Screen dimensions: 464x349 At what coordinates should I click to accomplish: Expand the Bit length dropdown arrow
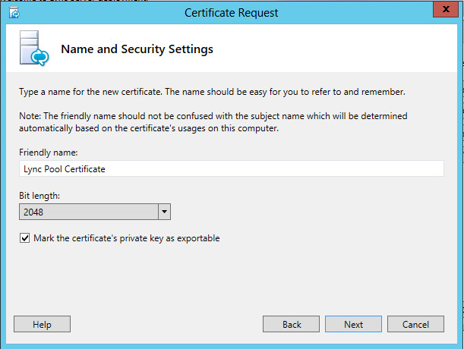164,212
